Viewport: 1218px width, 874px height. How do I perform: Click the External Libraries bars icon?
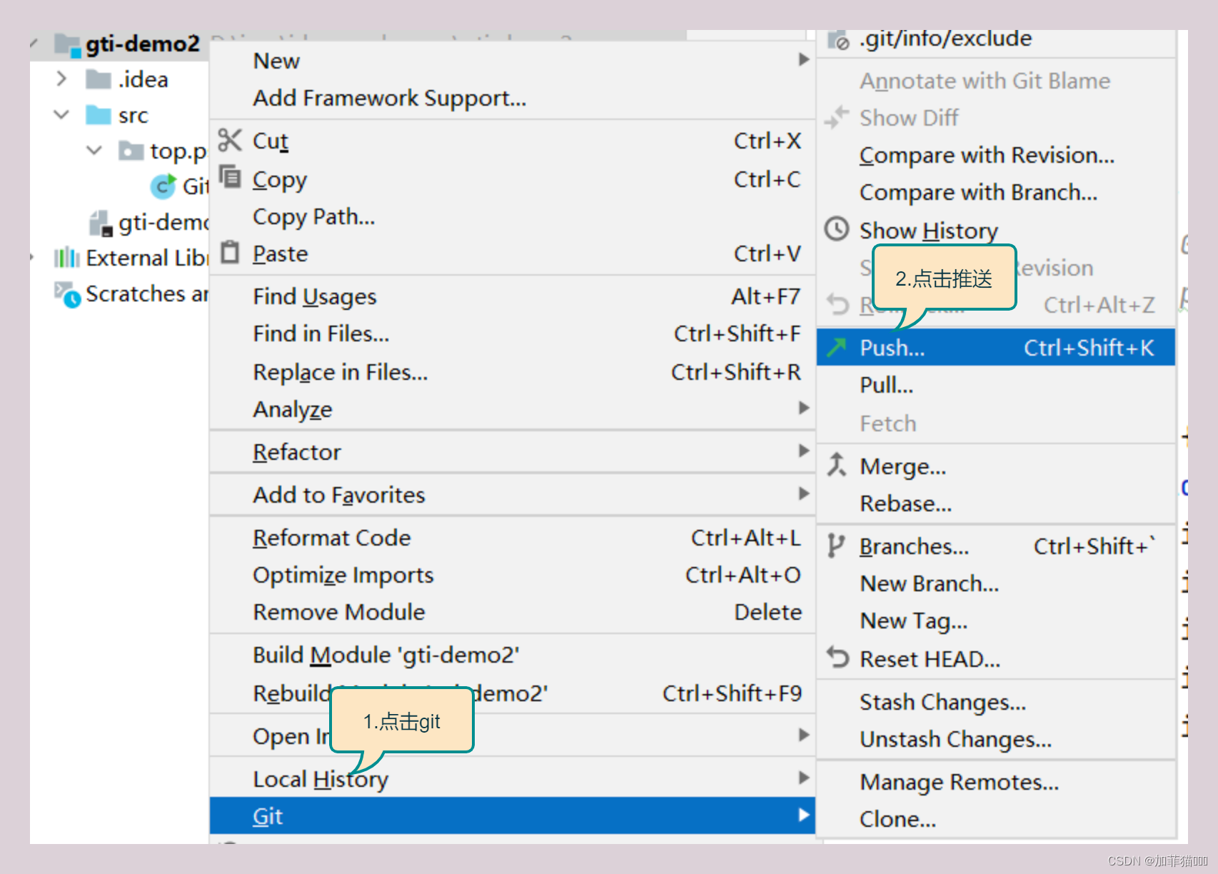[x=66, y=257]
